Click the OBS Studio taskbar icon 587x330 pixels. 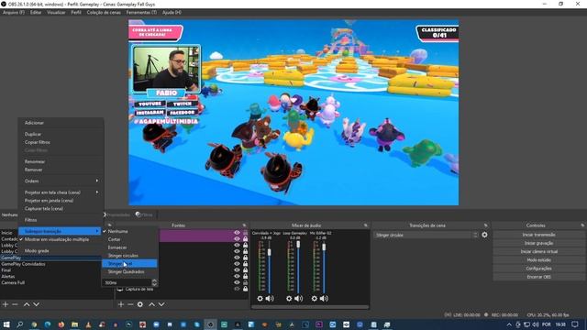click(210, 324)
